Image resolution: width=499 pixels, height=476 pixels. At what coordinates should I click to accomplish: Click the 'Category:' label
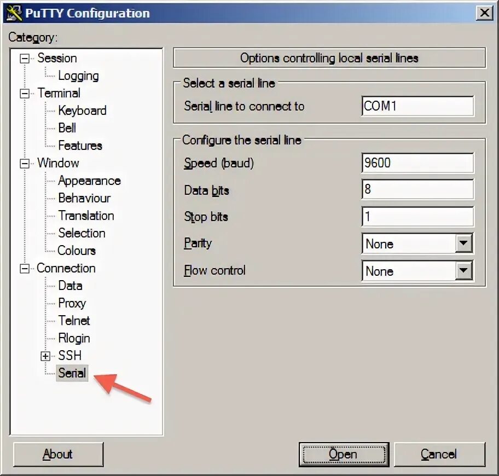(33, 38)
